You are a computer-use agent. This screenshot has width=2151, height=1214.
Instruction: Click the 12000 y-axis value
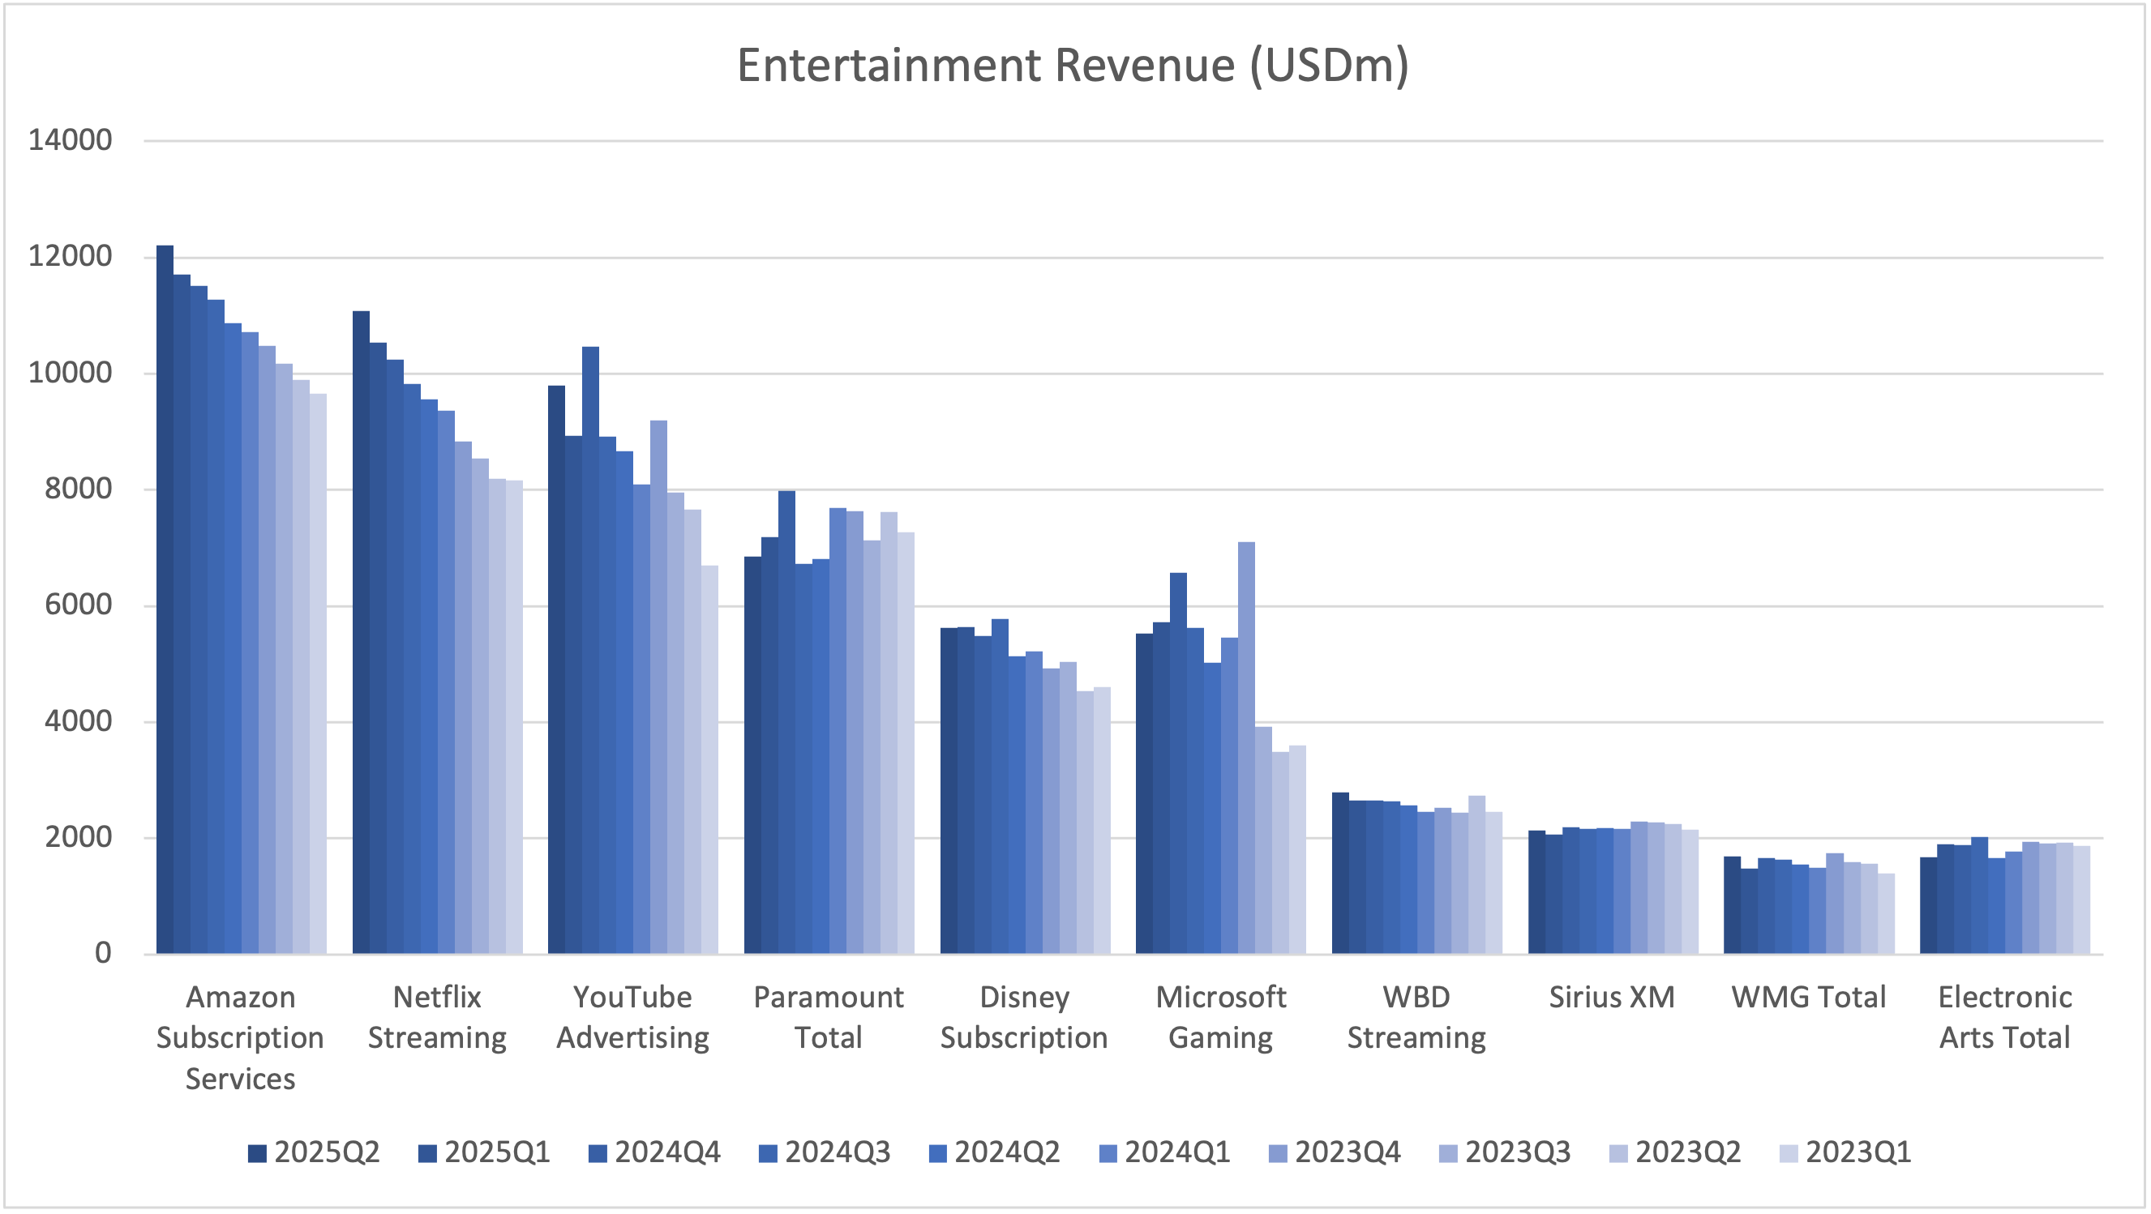tap(71, 256)
